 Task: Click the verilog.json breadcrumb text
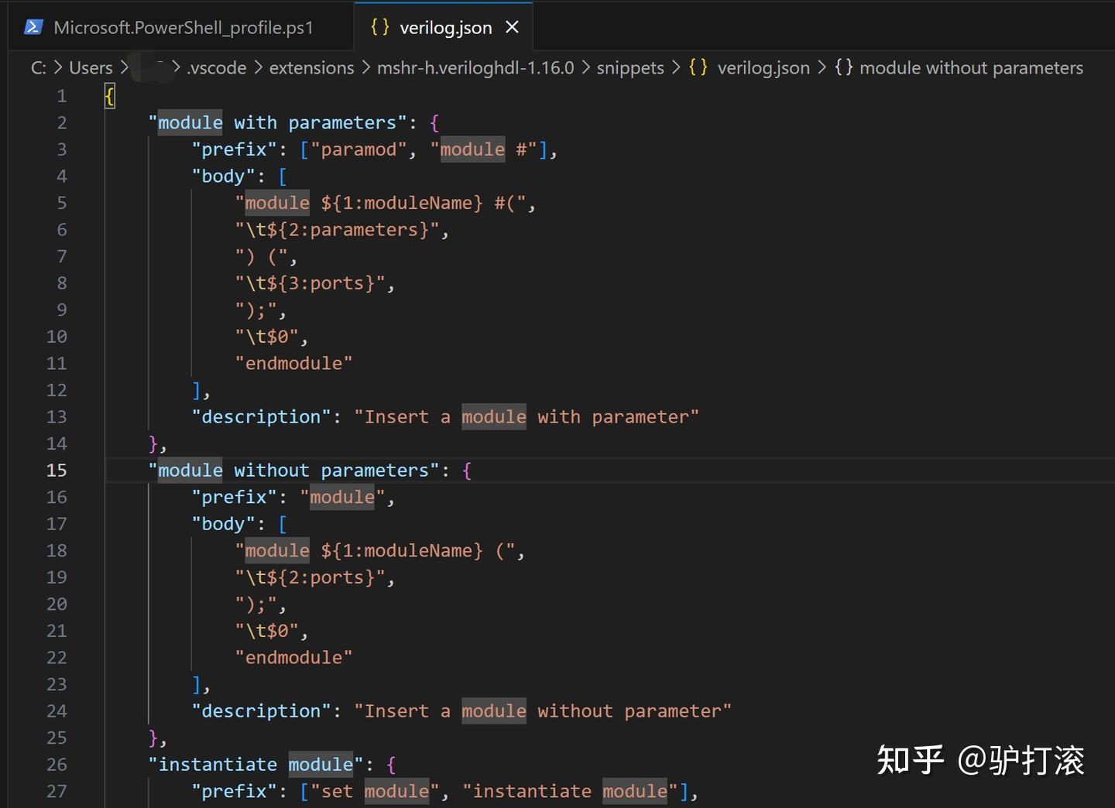point(763,68)
